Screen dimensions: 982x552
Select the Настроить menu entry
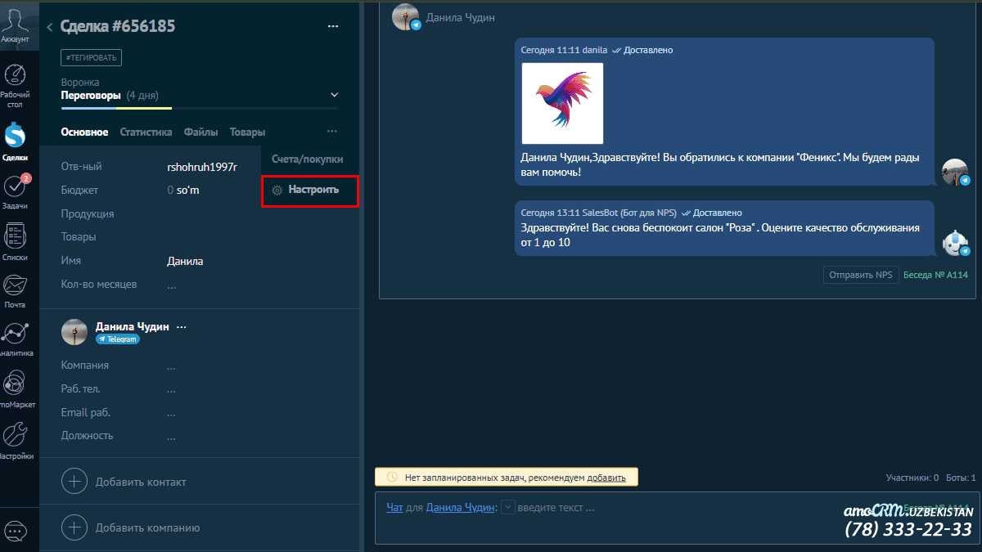(x=310, y=191)
